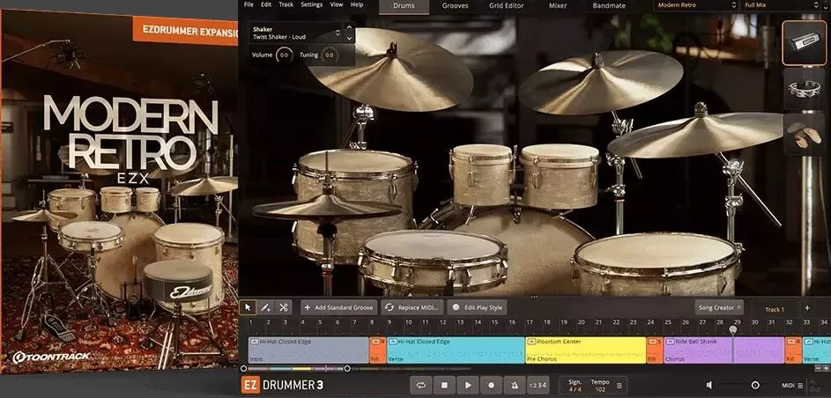The image size is (831, 398).
Task: Click the Edit Play Style button
Action: [477, 307]
